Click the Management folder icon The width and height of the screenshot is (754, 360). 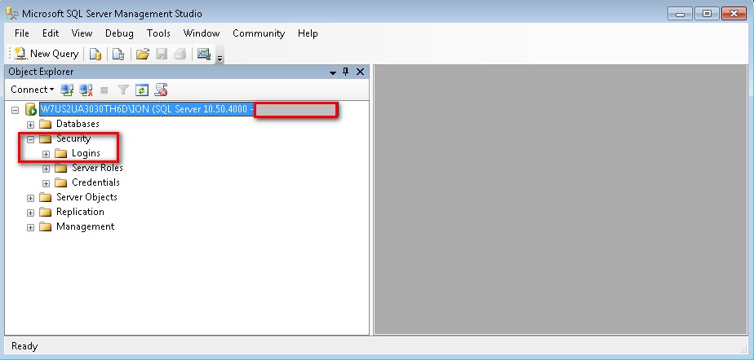point(45,226)
